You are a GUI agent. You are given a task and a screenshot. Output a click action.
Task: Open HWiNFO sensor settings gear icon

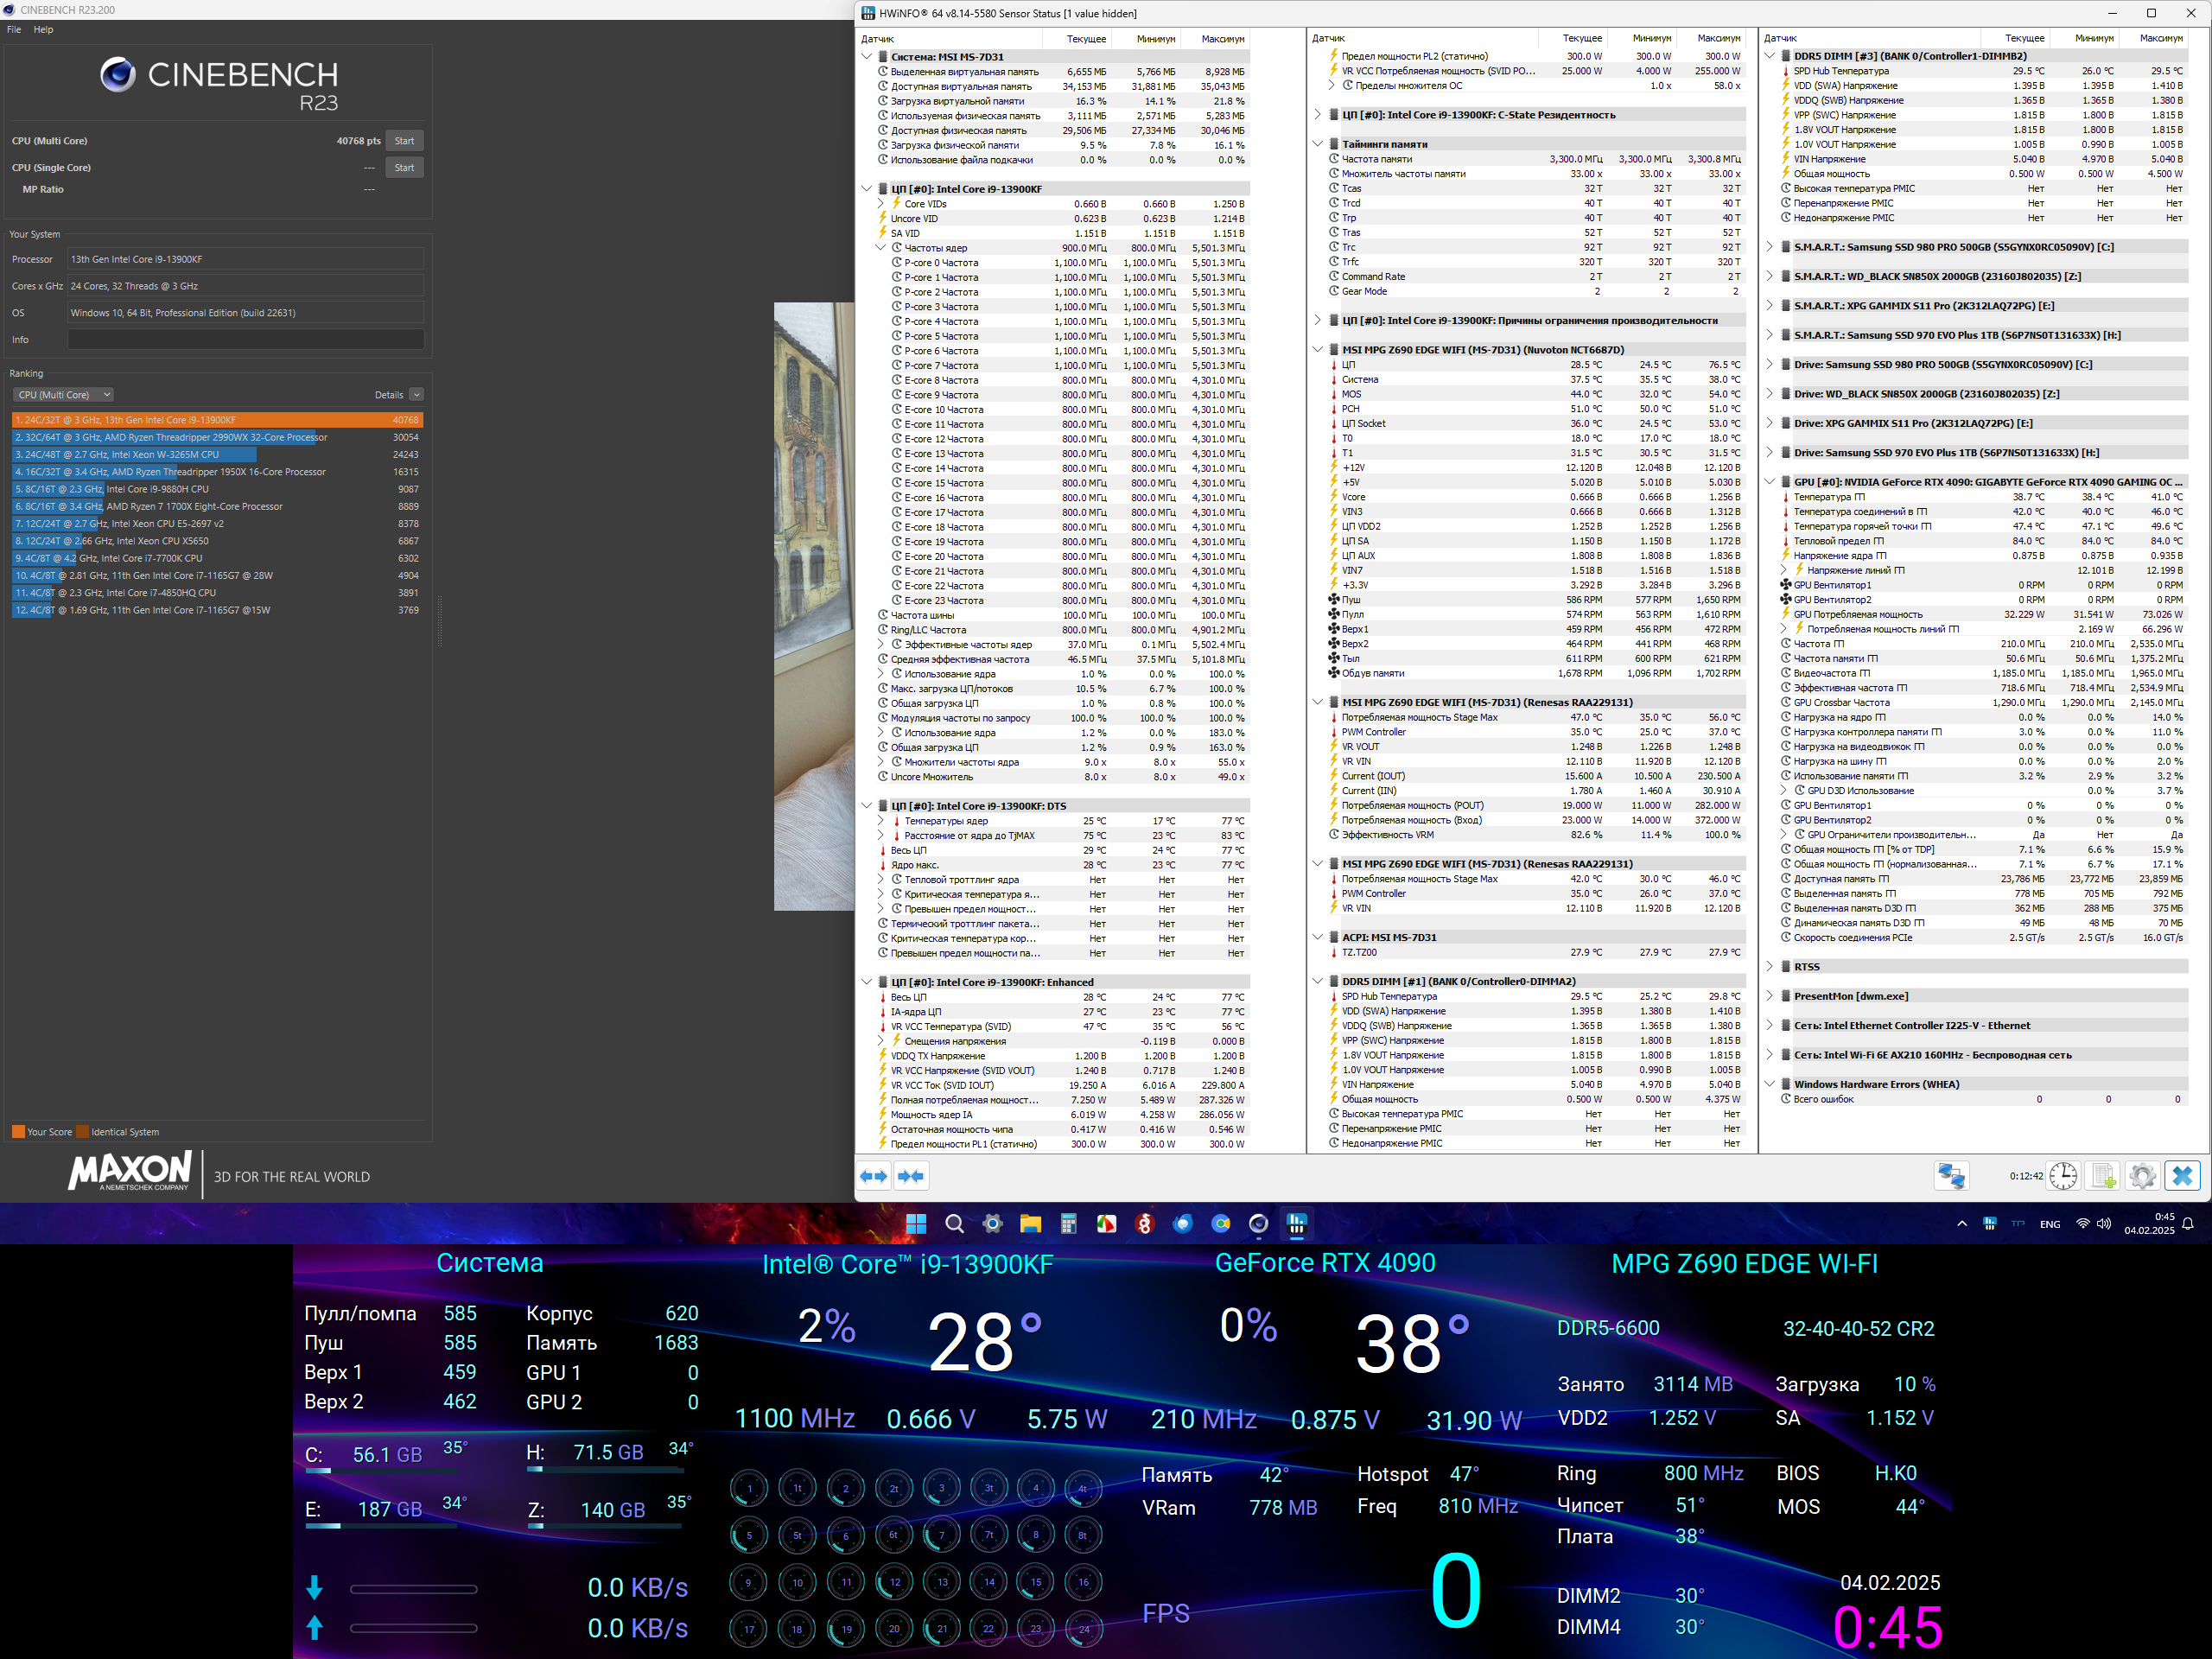click(2142, 1176)
